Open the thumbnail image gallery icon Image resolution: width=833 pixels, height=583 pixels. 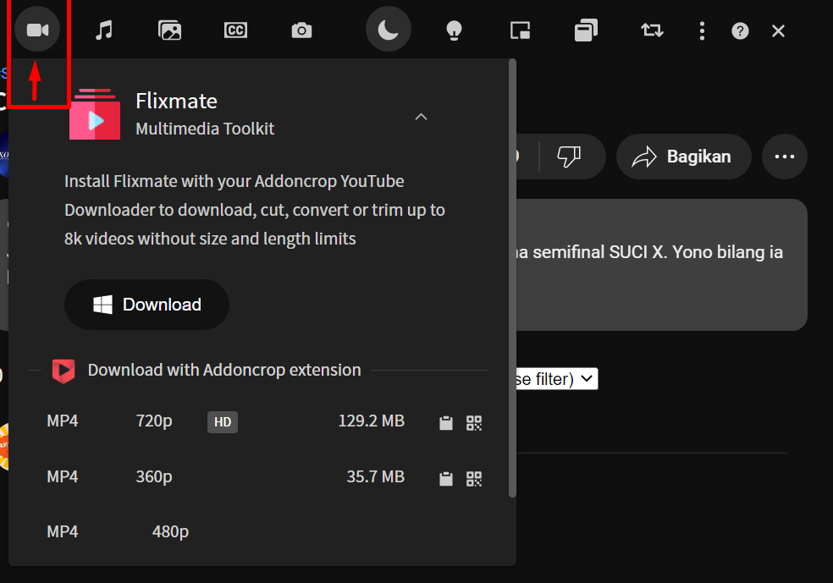coord(170,30)
